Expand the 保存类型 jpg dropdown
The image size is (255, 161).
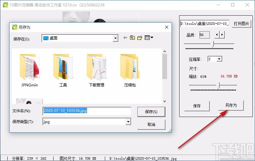coord(128,122)
